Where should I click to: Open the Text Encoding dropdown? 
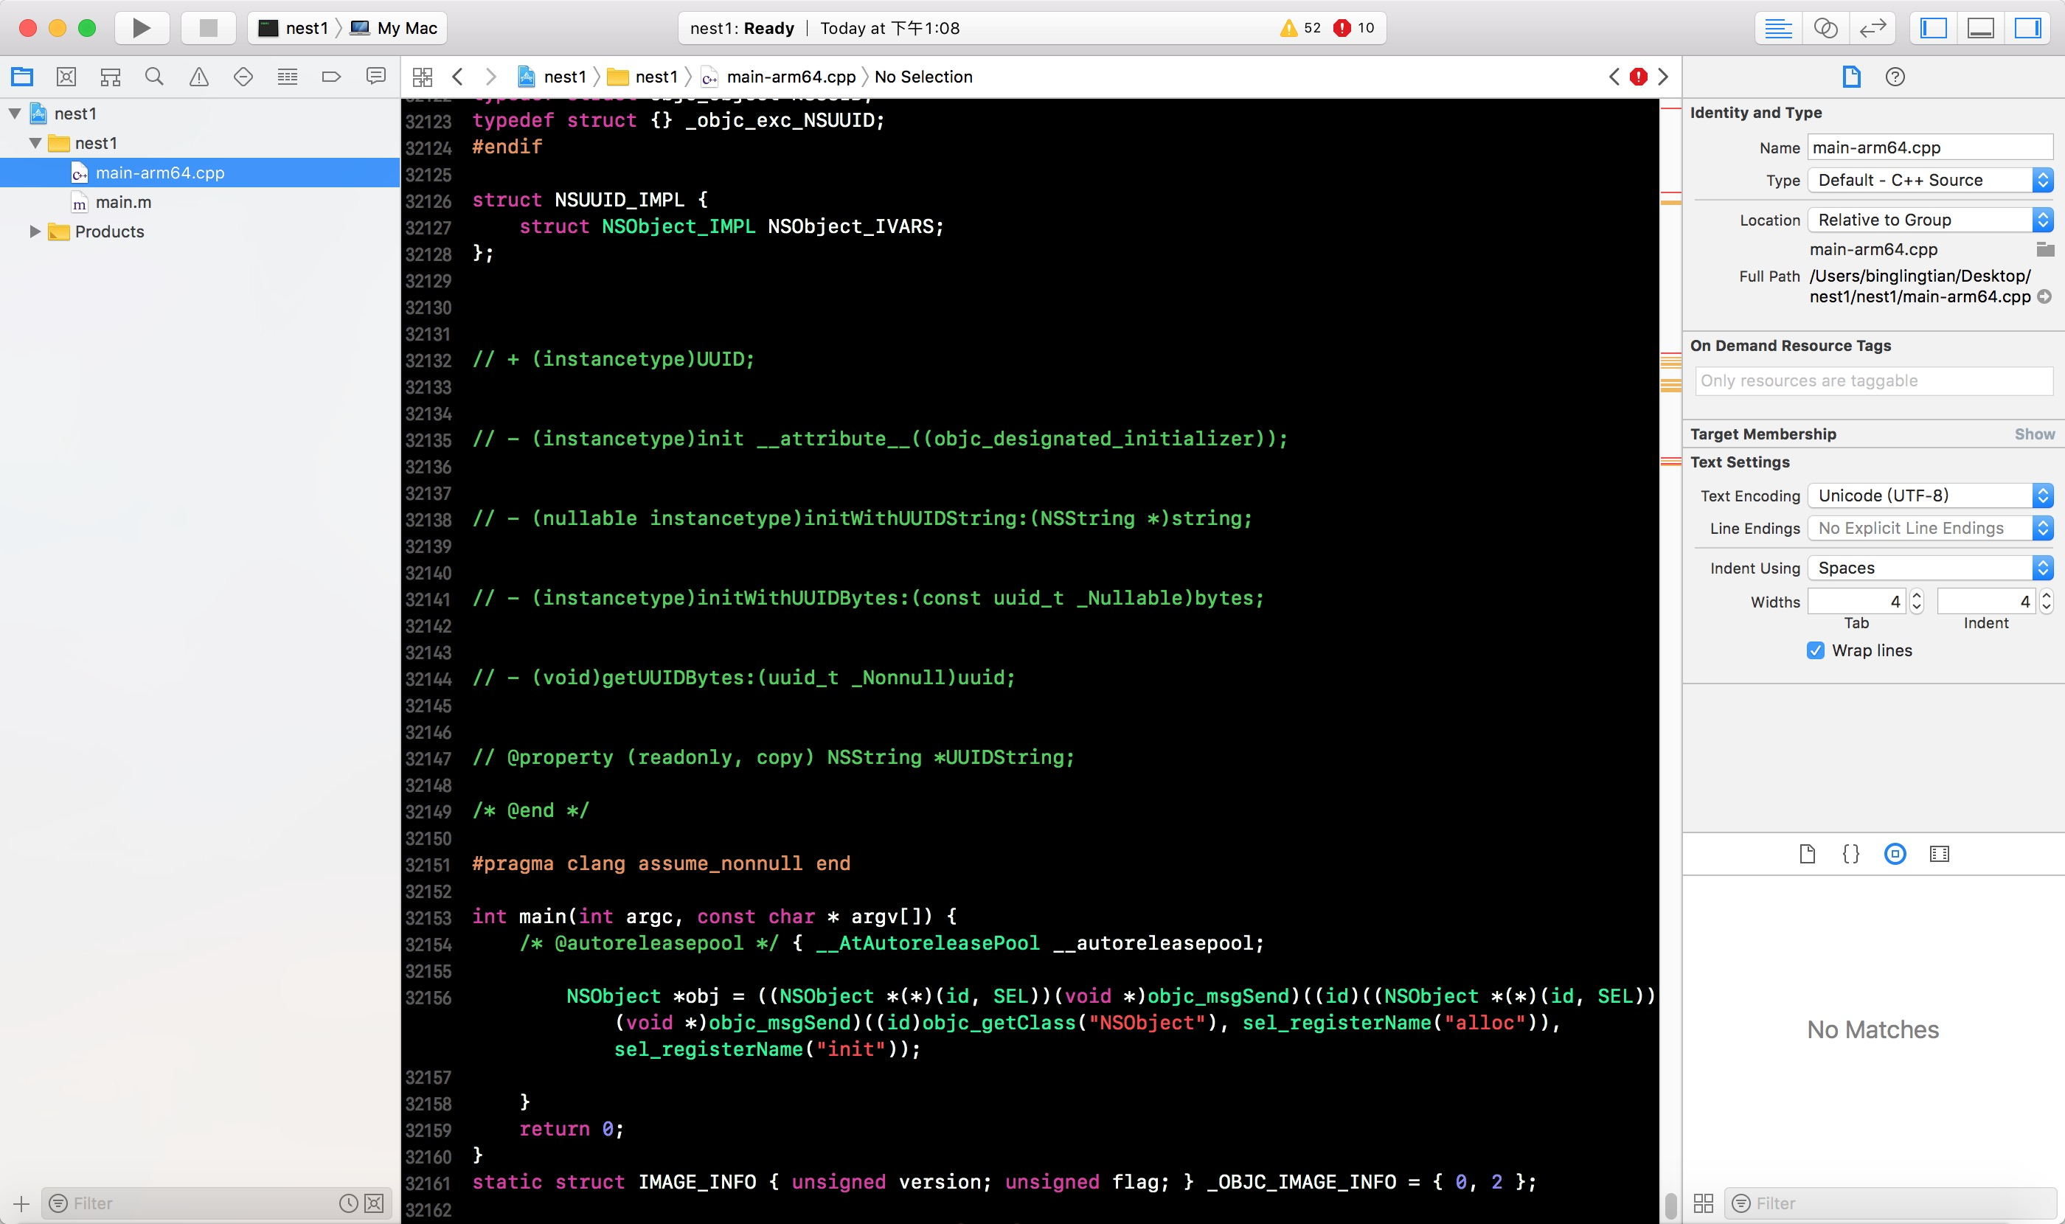(1929, 495)
